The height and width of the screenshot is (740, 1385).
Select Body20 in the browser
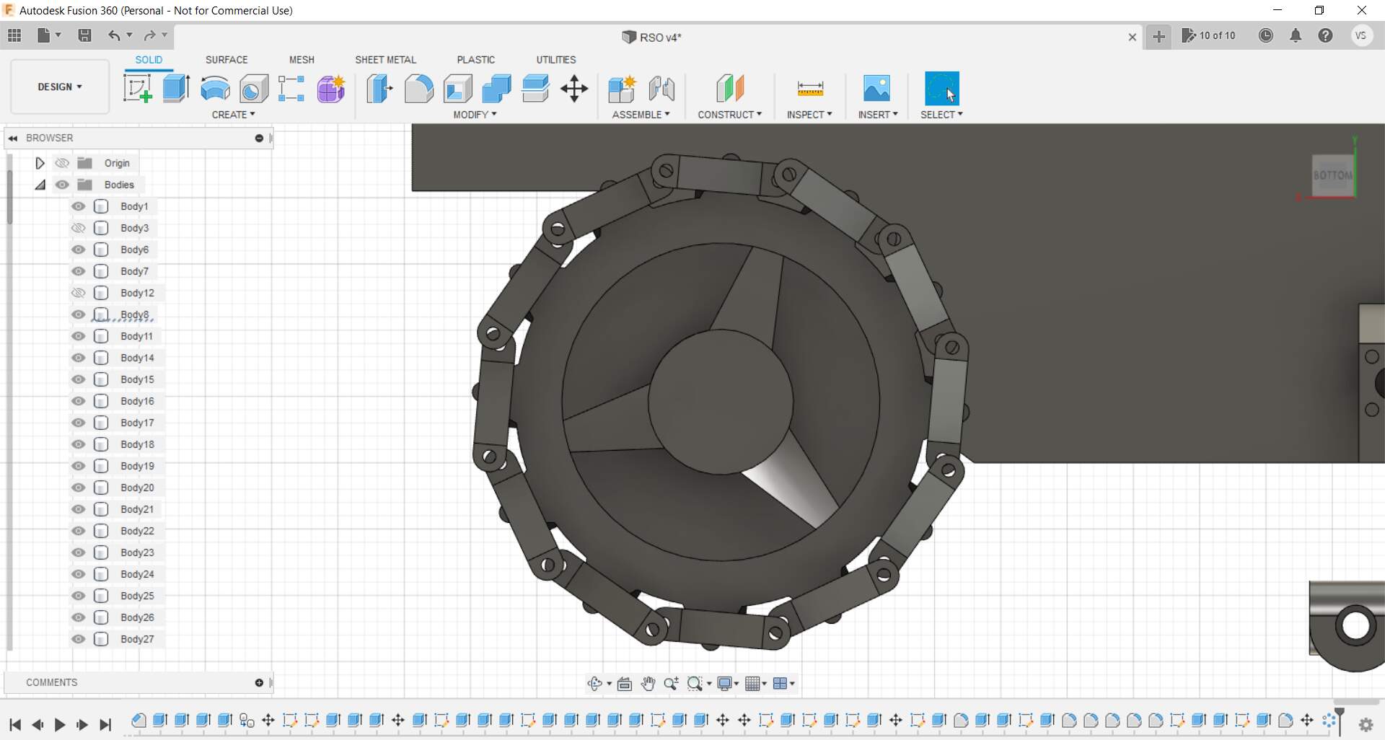coord(137,488)
